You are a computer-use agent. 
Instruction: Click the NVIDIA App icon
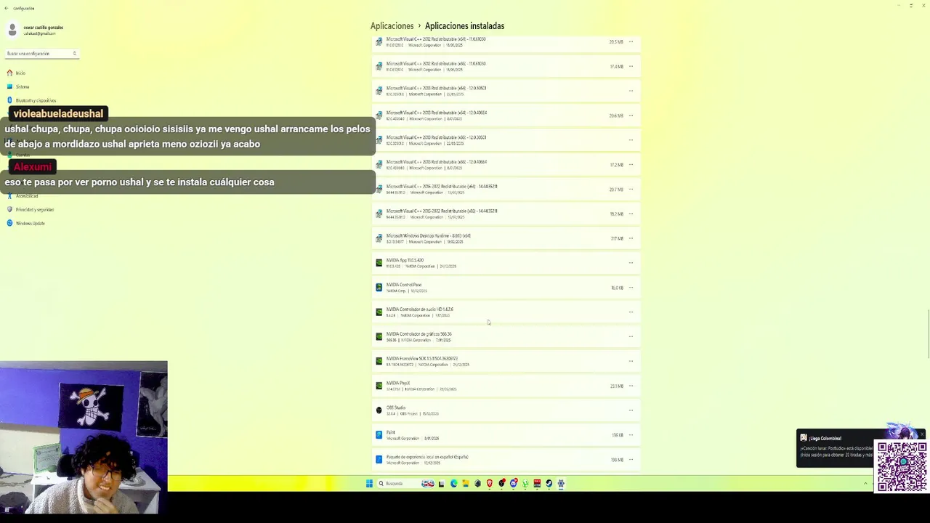click(x=379, y=263)
